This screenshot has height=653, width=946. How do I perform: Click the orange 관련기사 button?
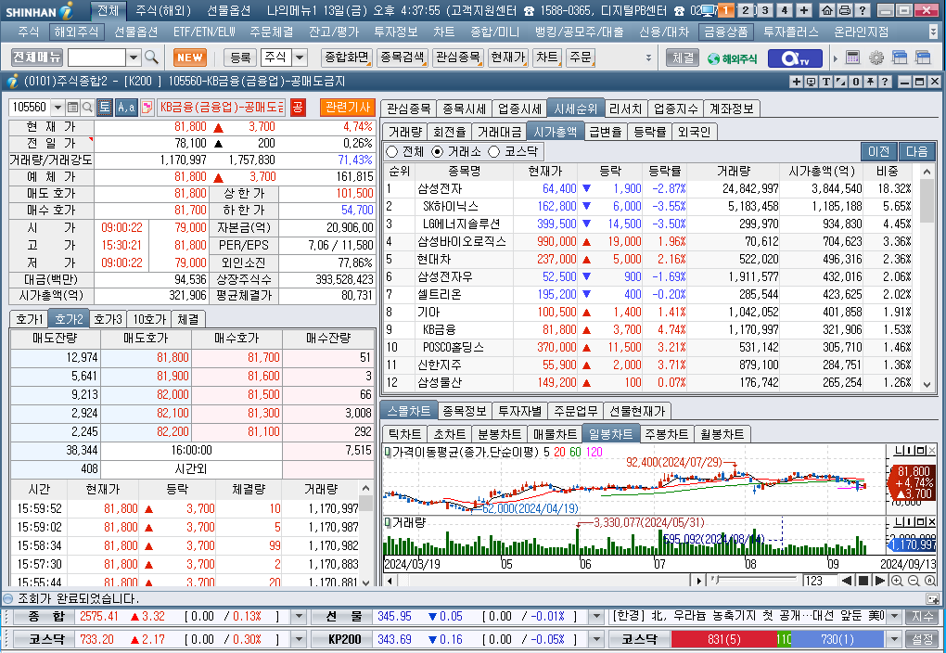(x=348, y=108)
